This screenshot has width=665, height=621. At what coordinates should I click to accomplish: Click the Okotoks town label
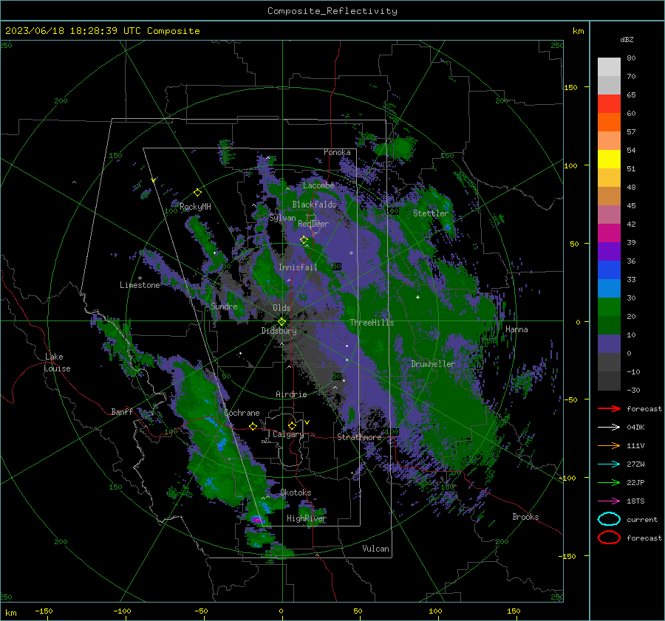(x=296, y=493)
